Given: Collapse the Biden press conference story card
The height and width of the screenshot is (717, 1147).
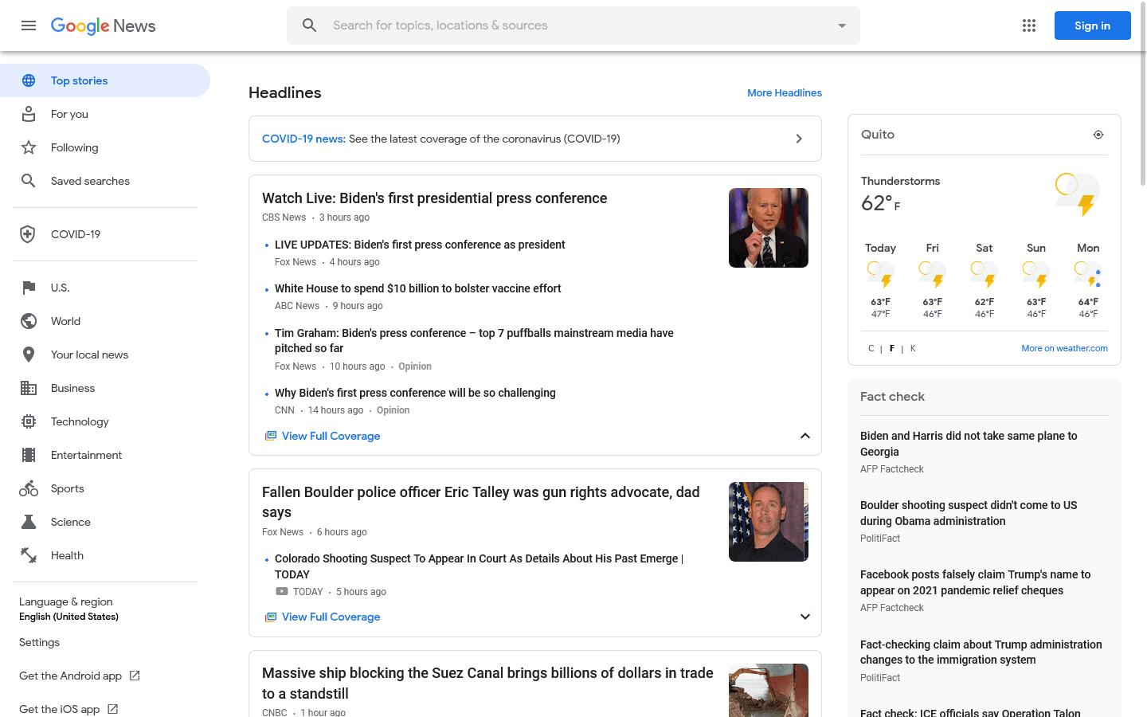Looking at the screenshot, I should (x=805, y=436).
